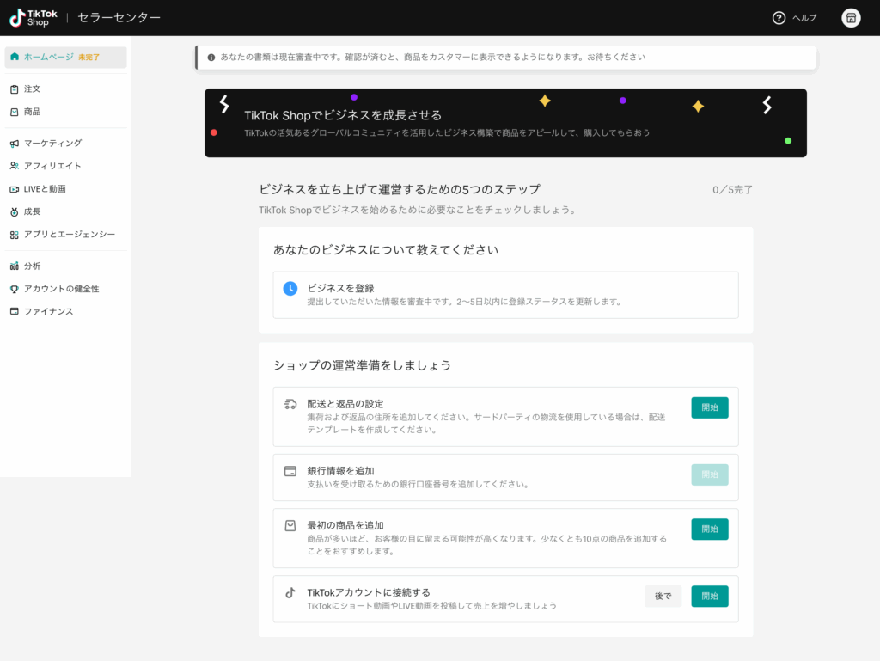Click the TikTok Shop logo
This screenshot has width=880, height=661.
tap(34, 17)
